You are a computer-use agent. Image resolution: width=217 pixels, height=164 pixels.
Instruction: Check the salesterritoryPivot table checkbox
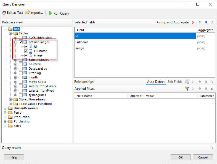(x=21, y=91)
